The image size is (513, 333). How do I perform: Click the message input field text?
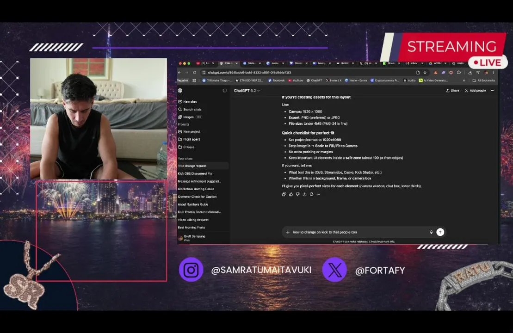pos(325,232)
